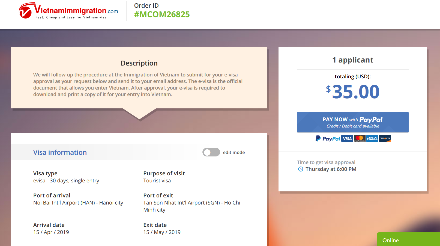440x246 pixels.
Task: Click the Port of arrival value
Action: [78, 203]
